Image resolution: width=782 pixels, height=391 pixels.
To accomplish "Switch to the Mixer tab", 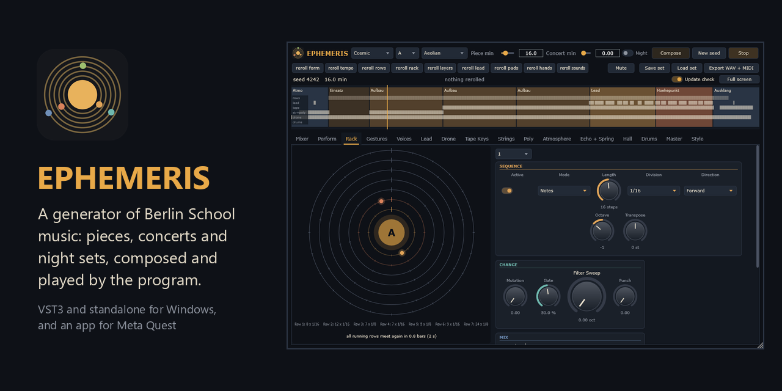I will pyautogui.click(x=302, y=139).
